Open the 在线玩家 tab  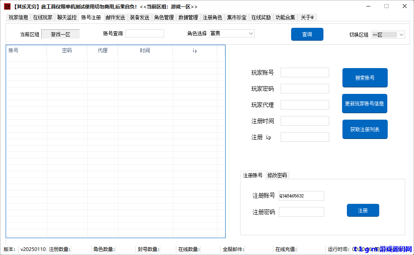pos(42,17)
